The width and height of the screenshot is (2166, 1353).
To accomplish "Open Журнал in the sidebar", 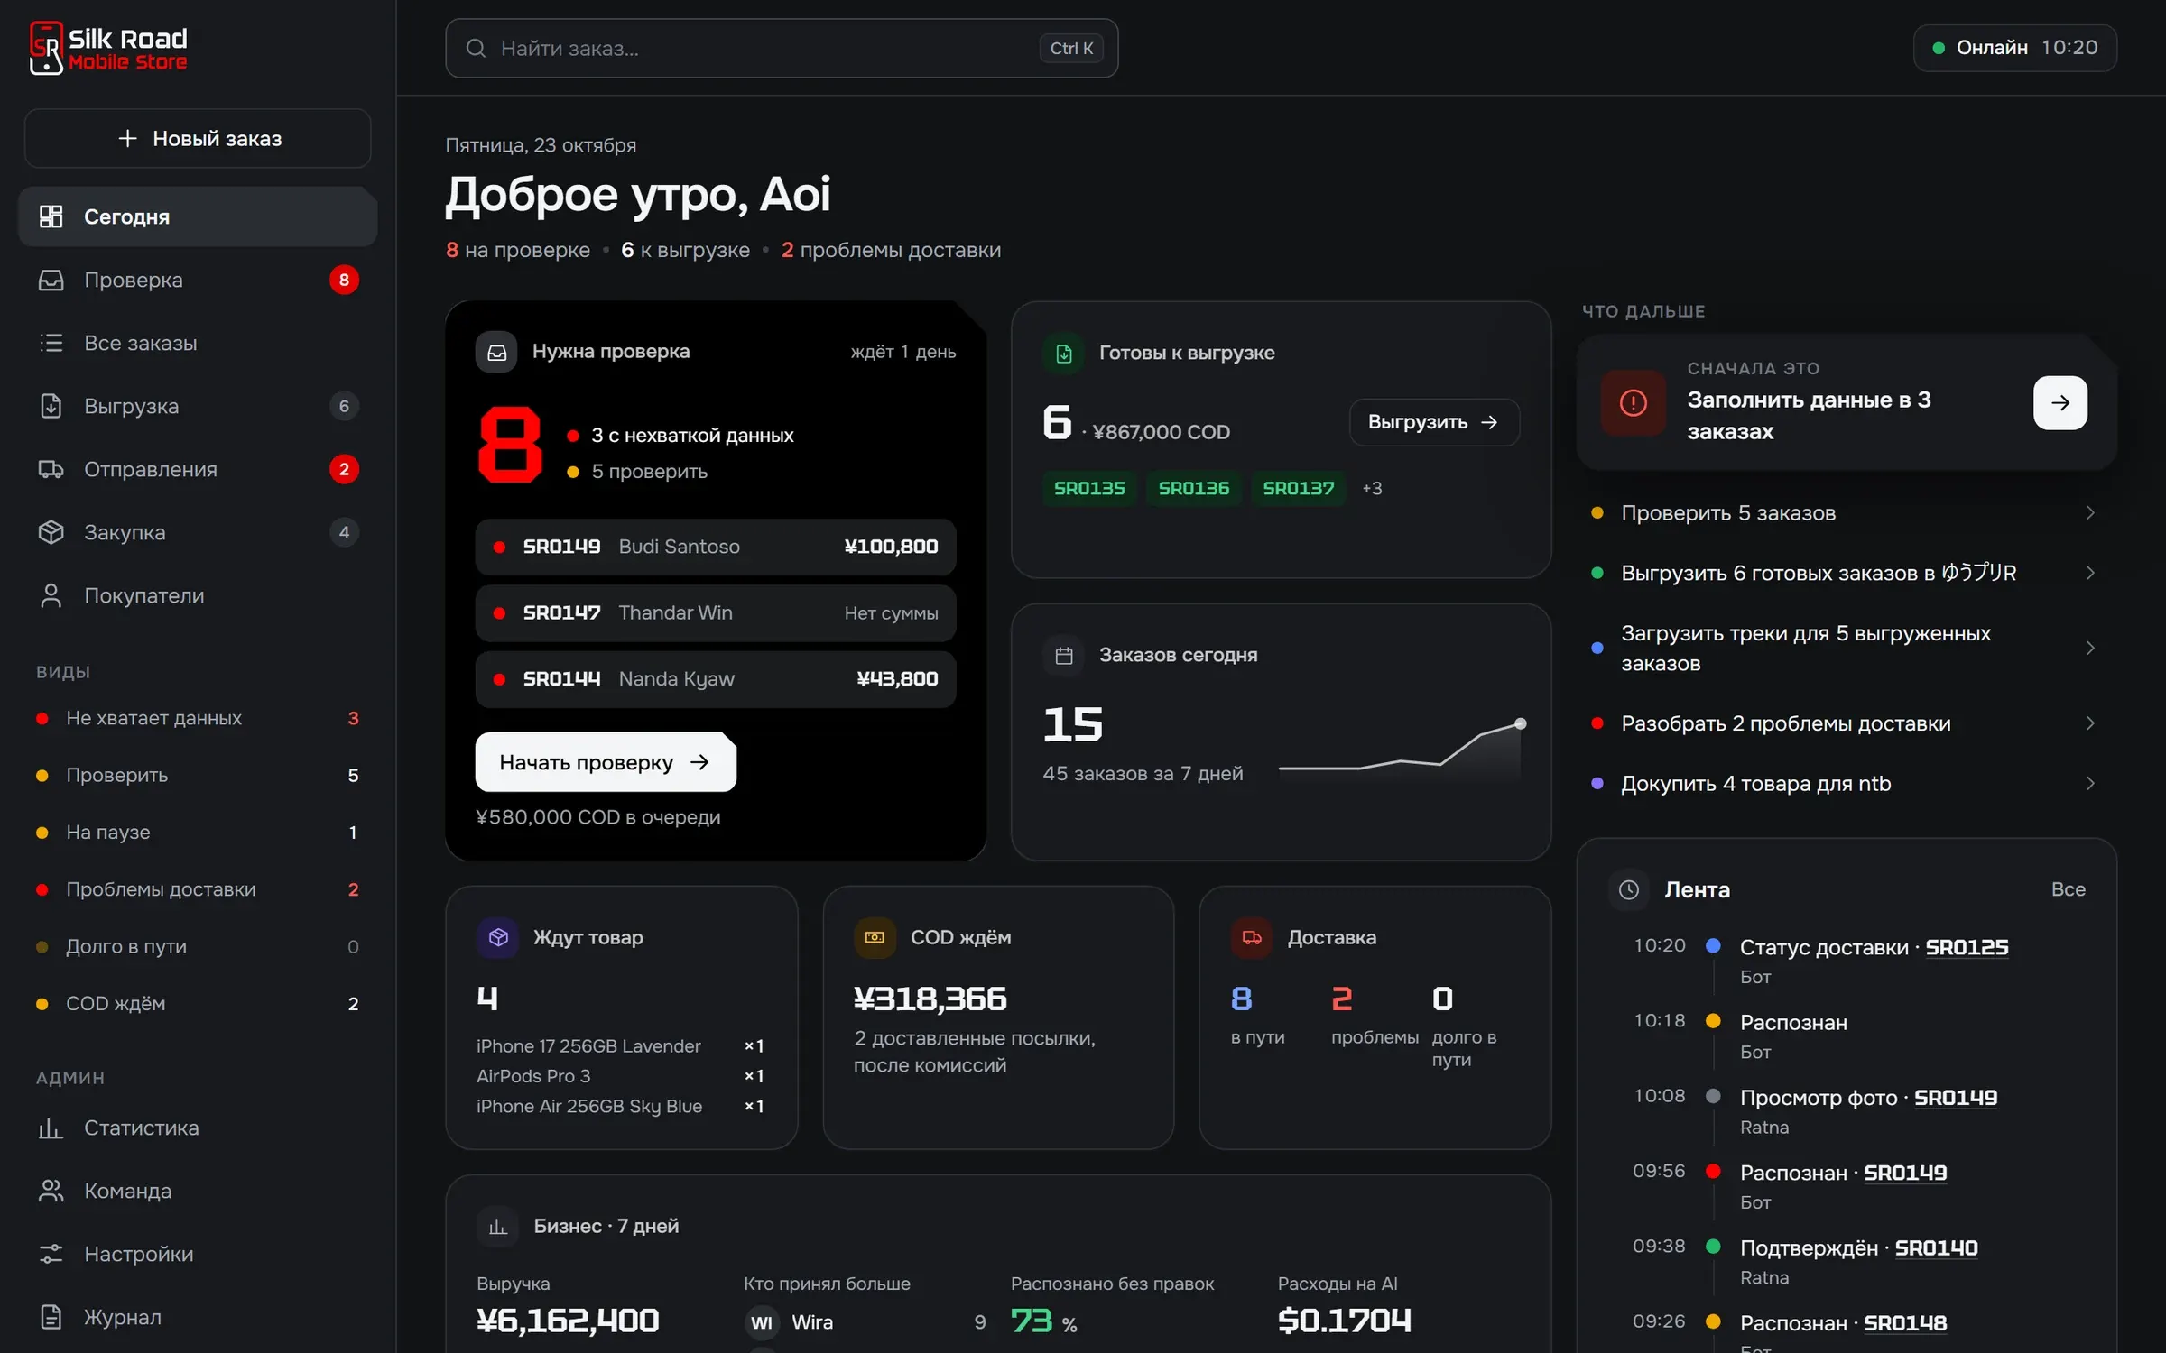I will (198, 1317).
